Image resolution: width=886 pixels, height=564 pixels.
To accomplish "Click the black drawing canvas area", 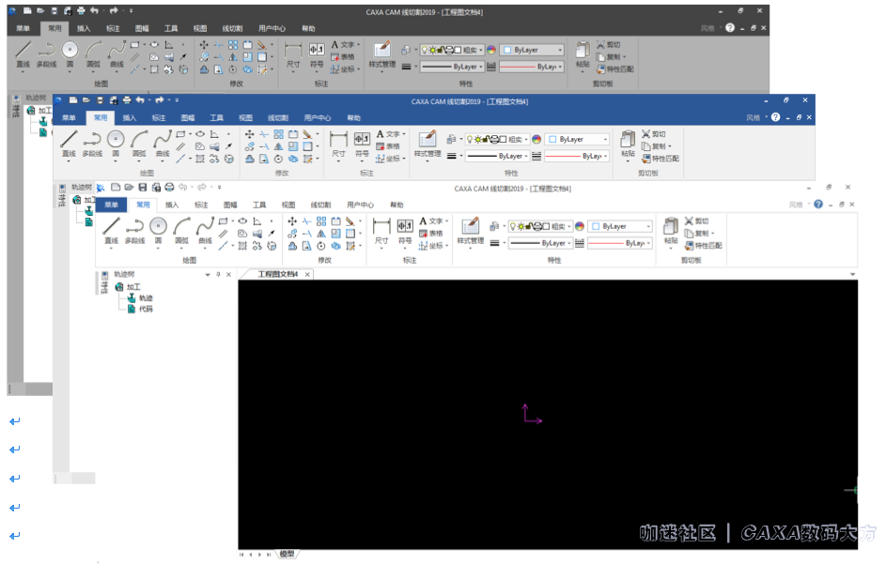I will pyautogui.click(x=548, y=414).
